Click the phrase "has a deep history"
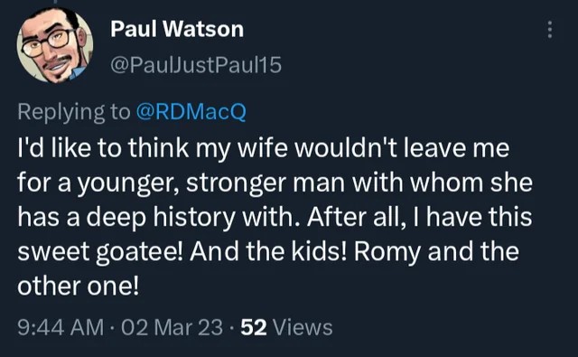The width and height of the screenshot is (578, 357). coord(126,218)
